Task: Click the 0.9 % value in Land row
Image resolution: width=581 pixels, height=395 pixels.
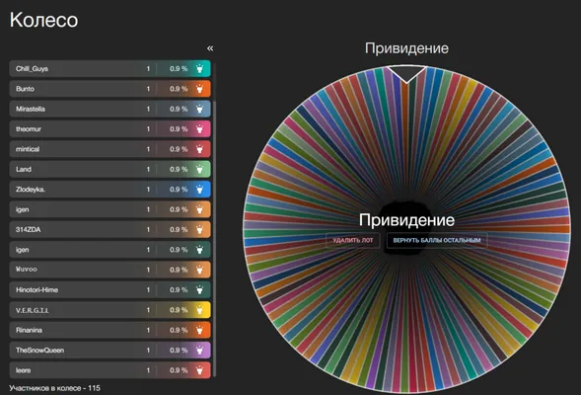Action: 179,169
